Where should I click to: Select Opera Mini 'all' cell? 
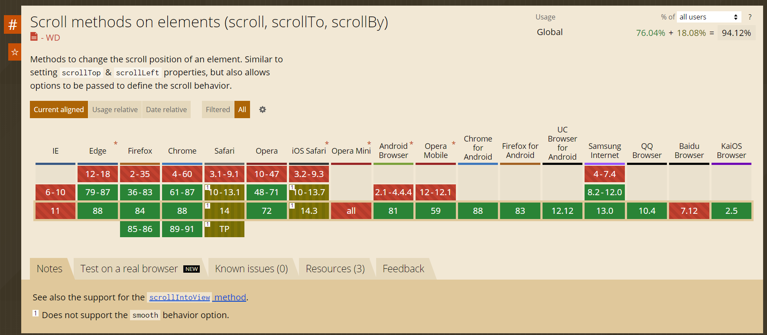click(x=351, y=211)
